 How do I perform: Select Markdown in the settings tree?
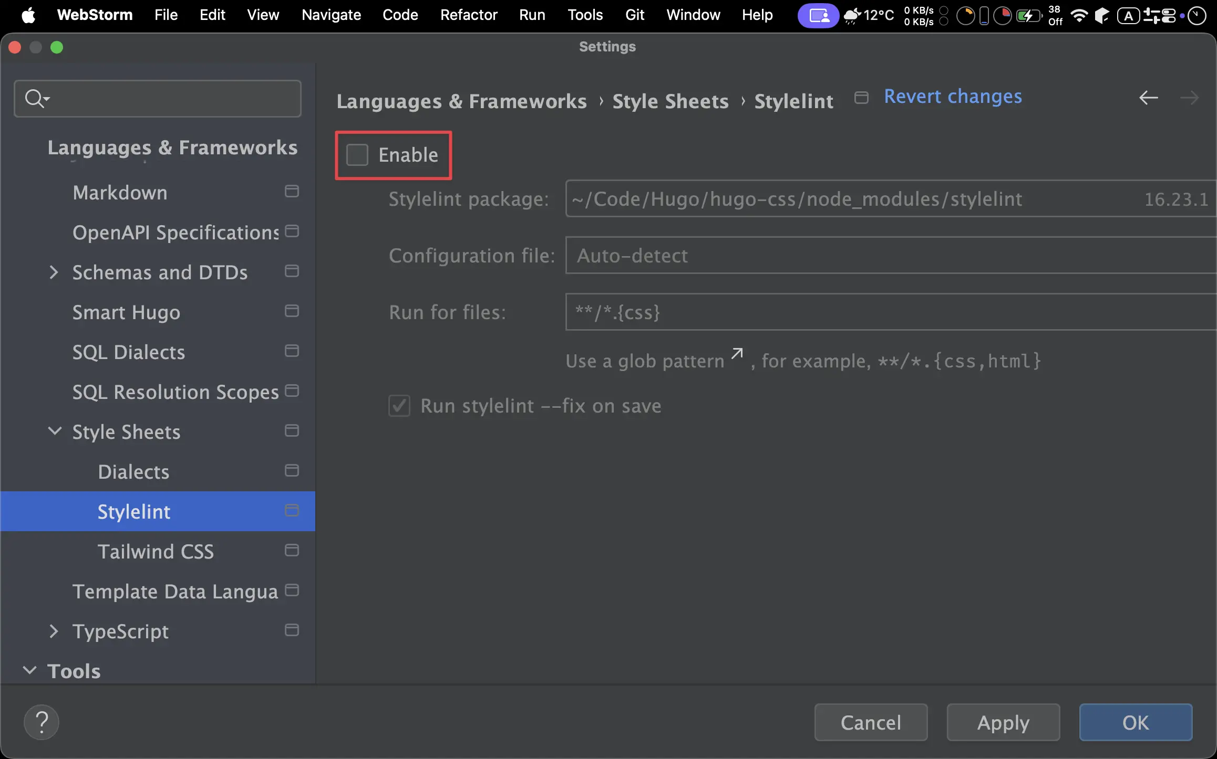[x=120, y=193]
